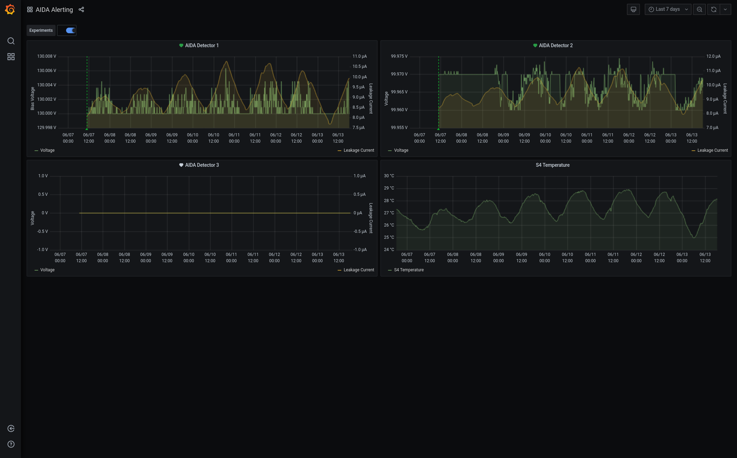Open the AIDA Detector 3 panel title menu
This screenshot has width=737, height=458.
(202, 165)
